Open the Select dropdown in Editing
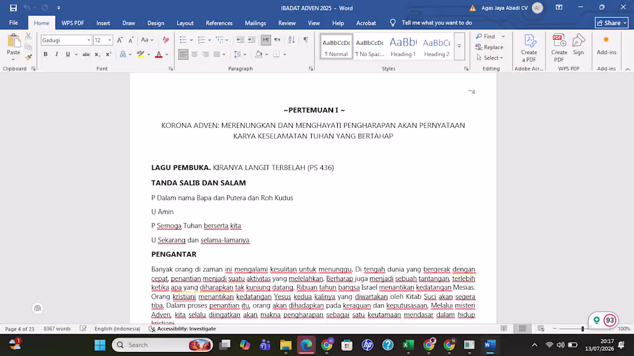This screenshot has height=356, width=634. point(490,58)
